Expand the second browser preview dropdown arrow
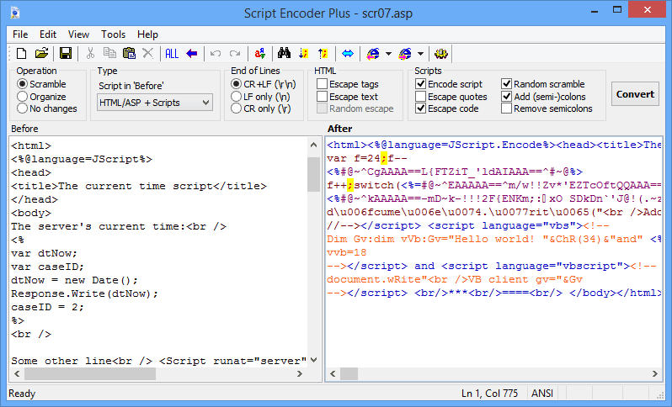Image resolution: width=672 pixels, height=407 pixels. click(421, 54)
